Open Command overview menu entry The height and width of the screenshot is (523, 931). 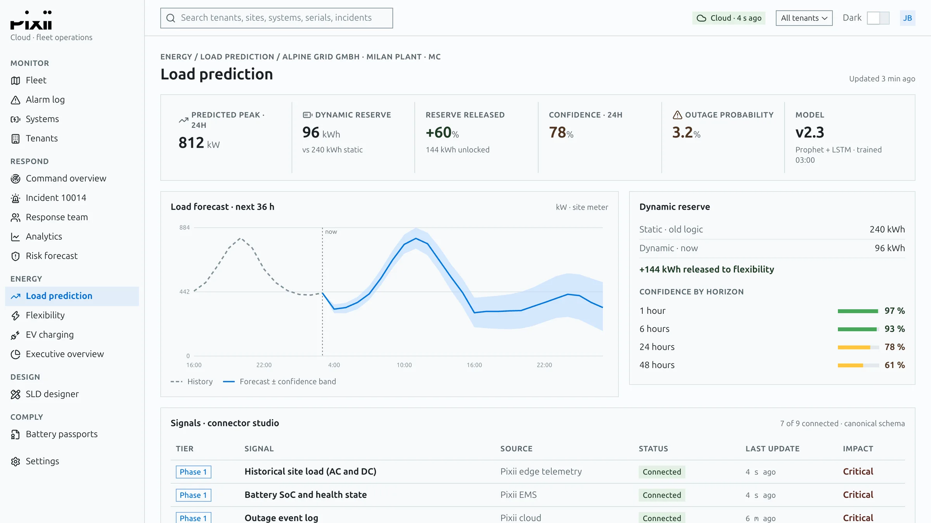(72, 179)
